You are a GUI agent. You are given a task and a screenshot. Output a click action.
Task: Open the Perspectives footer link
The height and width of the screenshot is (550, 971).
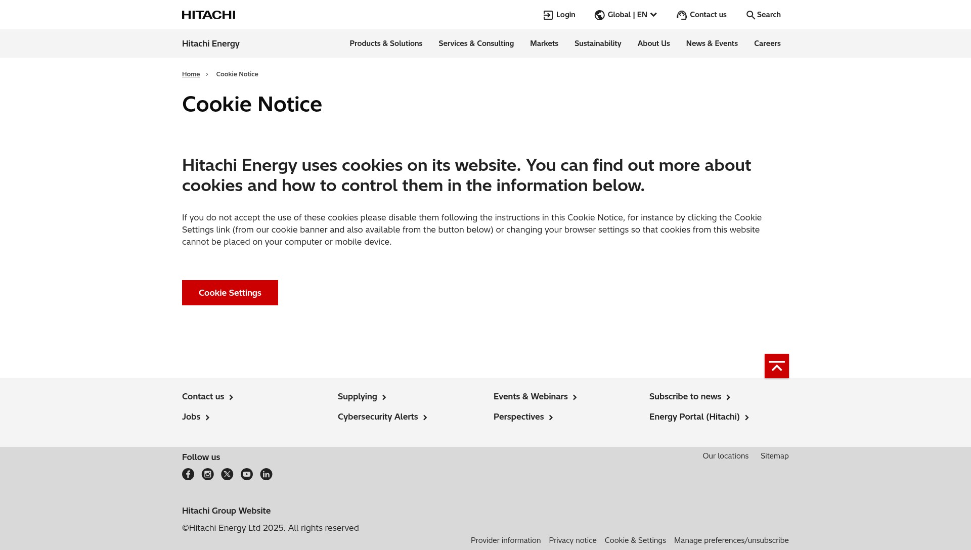(x=523, y=417)
